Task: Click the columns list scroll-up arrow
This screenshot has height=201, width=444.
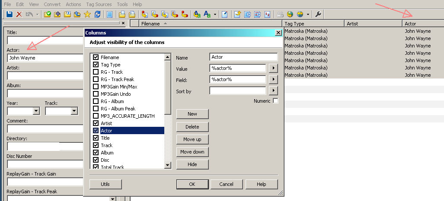Action: point(168,57)
